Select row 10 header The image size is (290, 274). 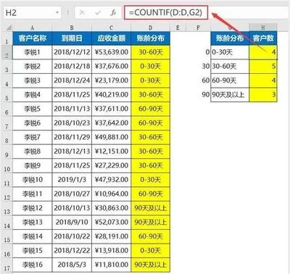click(x=7, y=166)
